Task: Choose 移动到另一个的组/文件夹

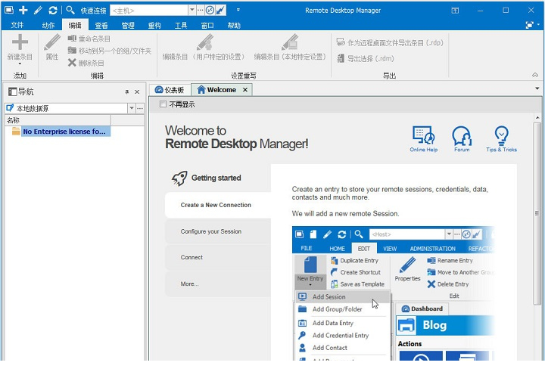Action: point(110,51)
